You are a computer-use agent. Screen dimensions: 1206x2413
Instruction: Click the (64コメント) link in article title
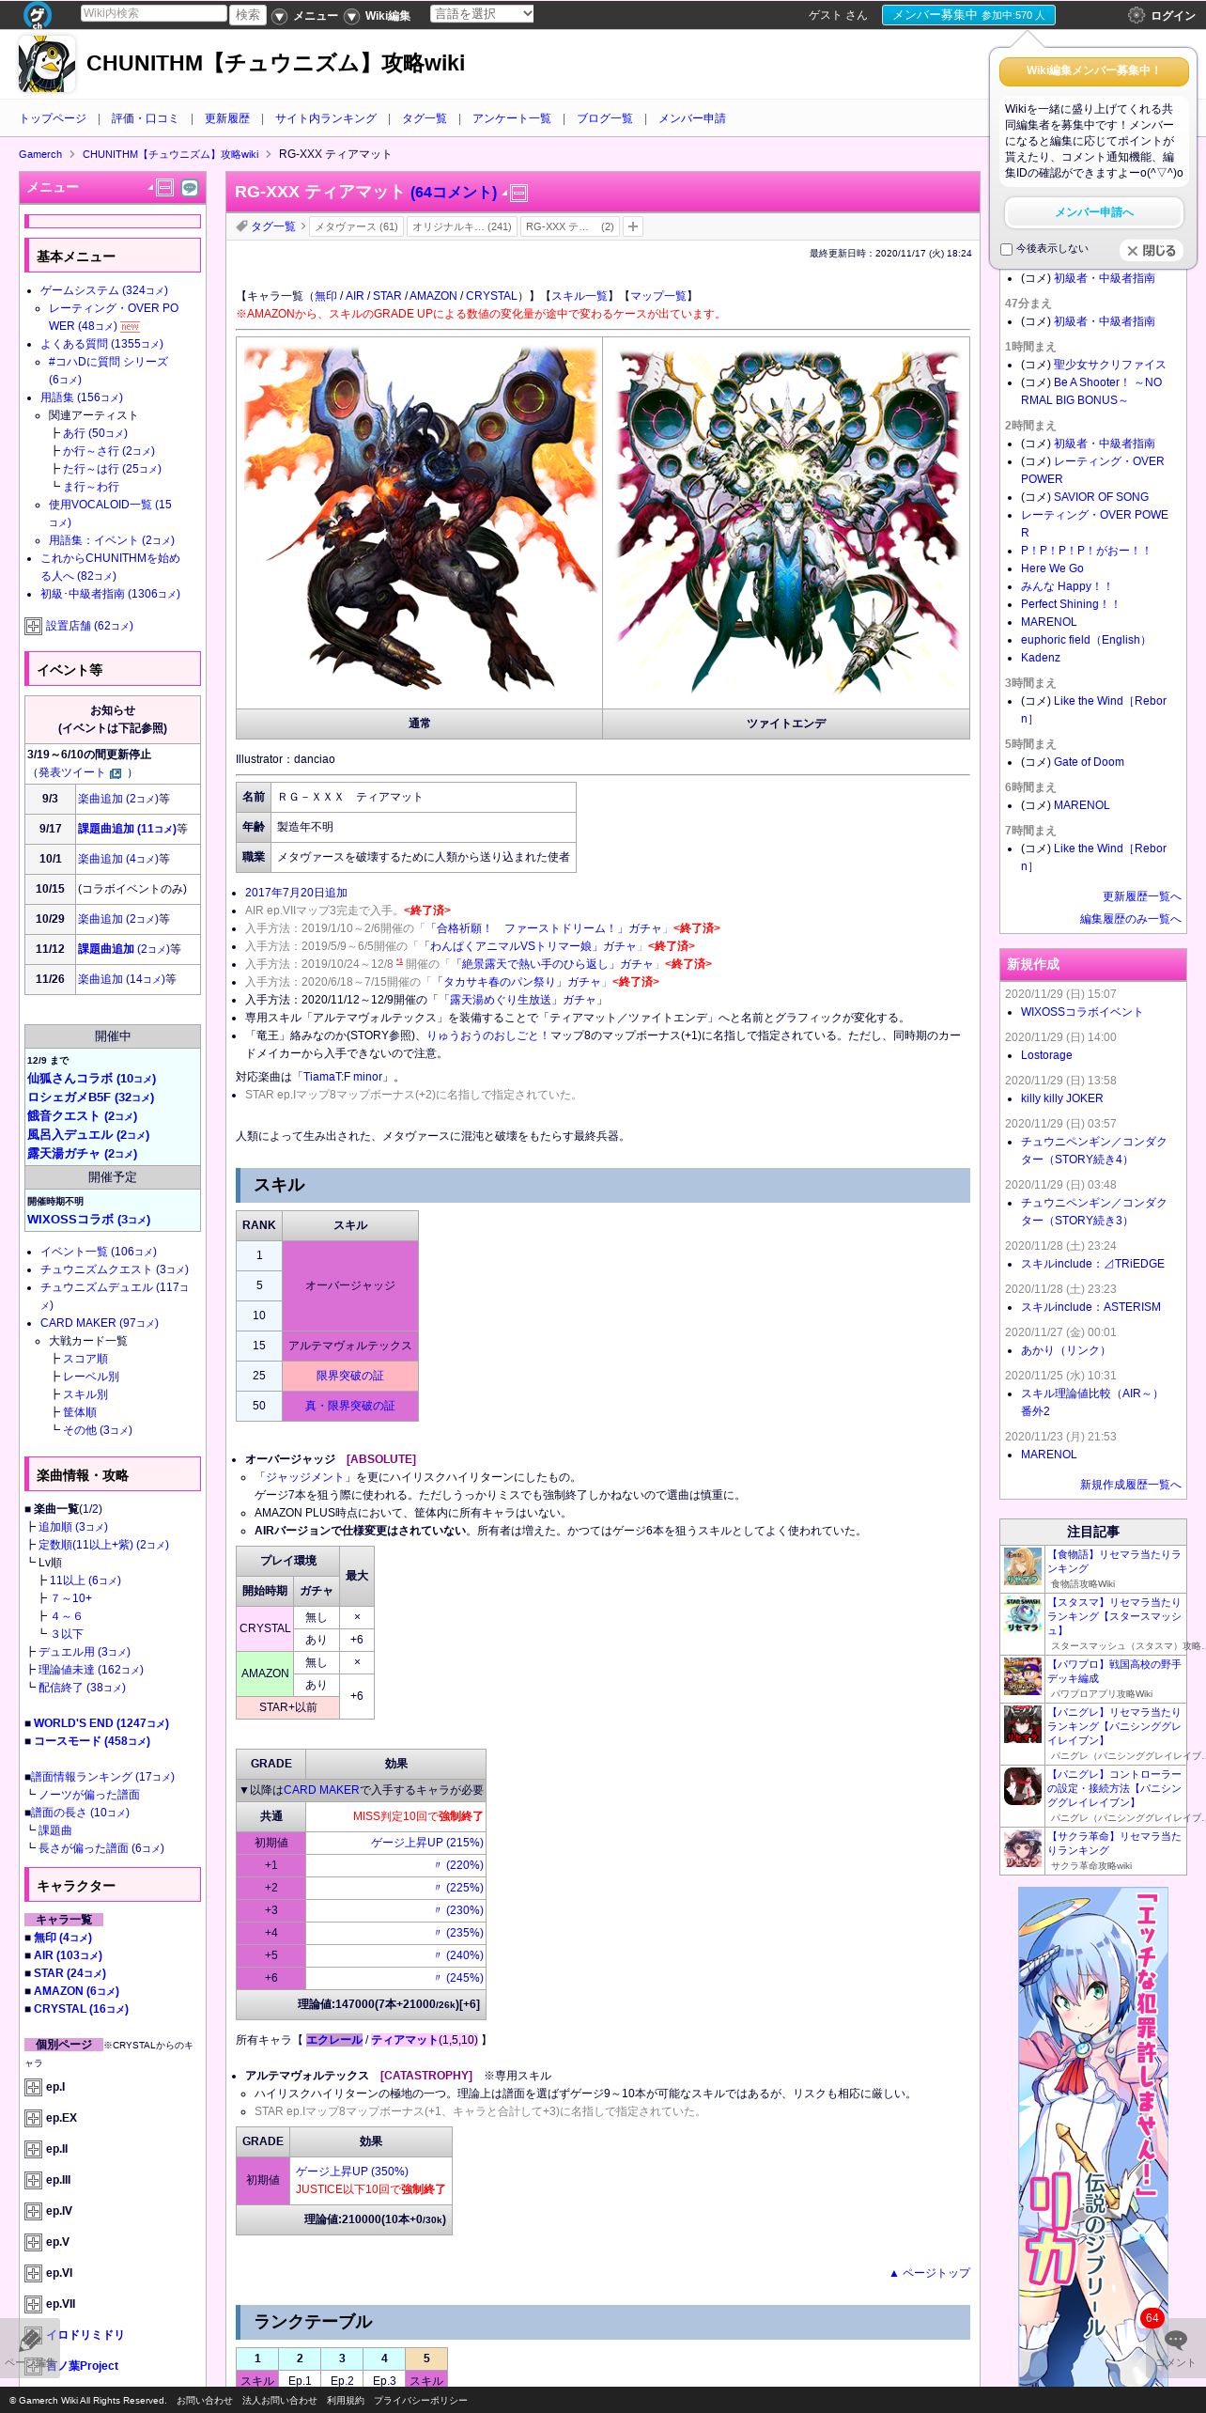tap(454, 193)
